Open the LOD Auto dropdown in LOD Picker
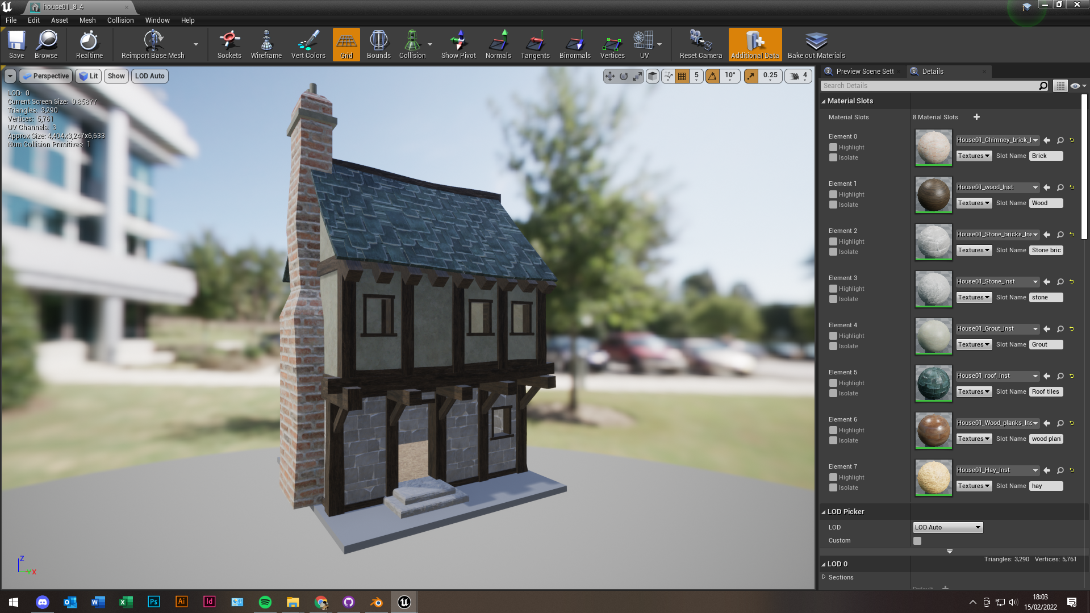This screenshot has height=613, width=1090. pos(947,527)
